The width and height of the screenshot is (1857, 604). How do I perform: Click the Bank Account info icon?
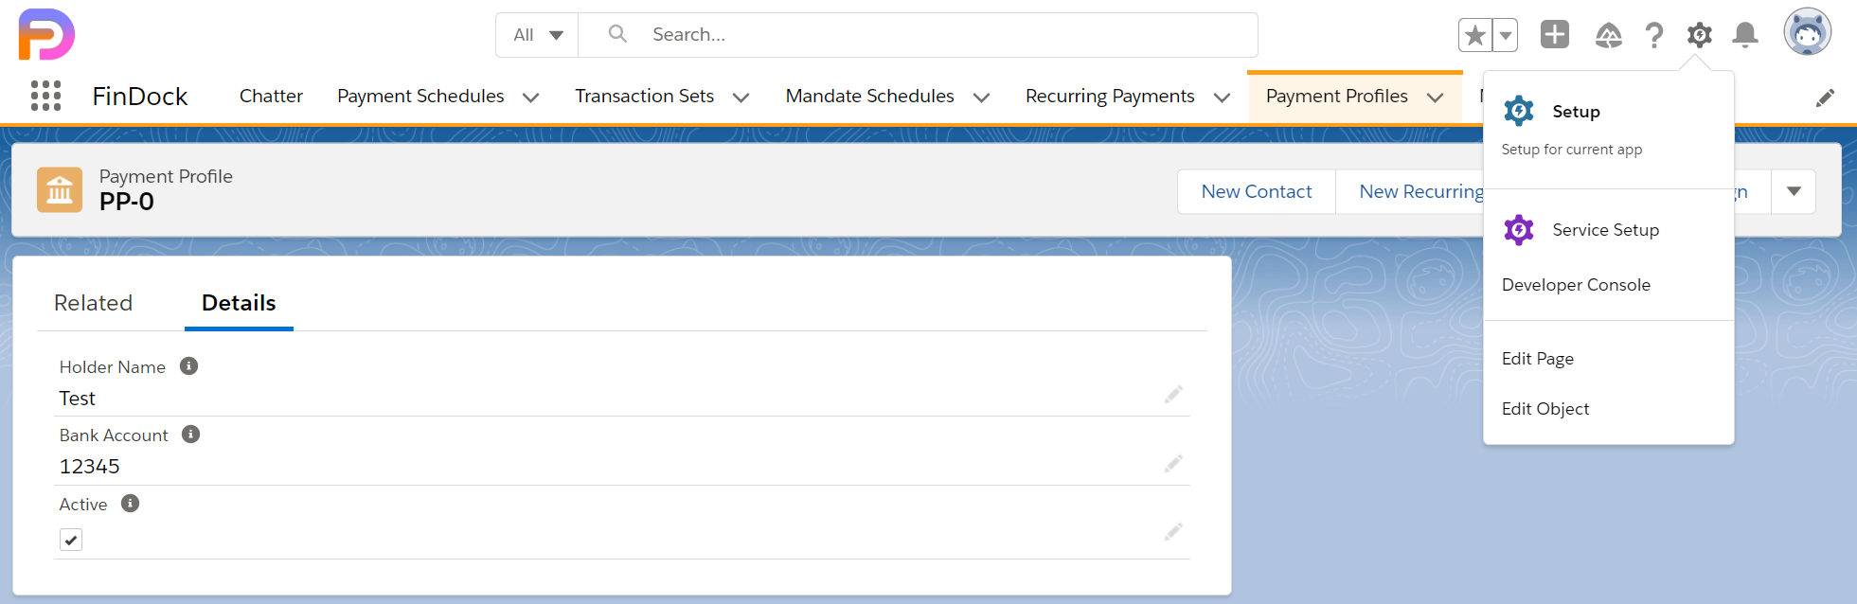pos(190,434)
